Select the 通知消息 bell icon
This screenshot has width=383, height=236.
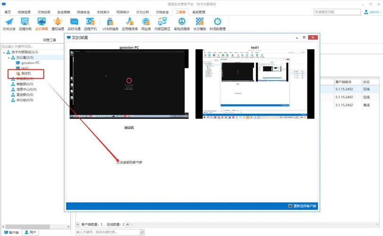[x=58, y=24]
